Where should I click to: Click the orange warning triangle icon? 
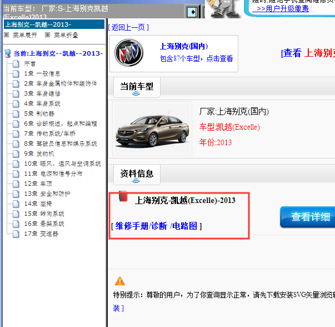[x=120, y=281]
